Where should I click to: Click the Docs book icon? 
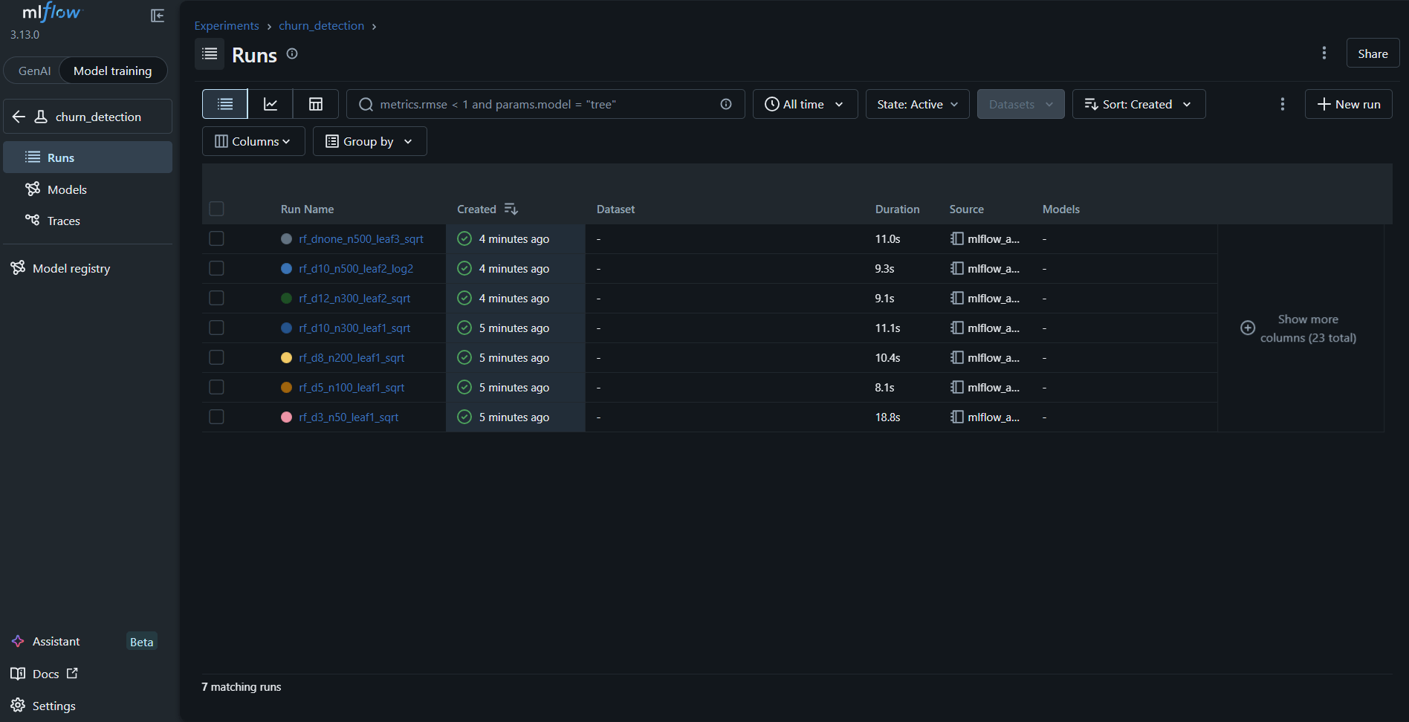[x=18, y=674]
